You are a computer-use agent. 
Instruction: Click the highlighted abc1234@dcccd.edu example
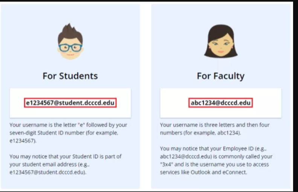pyautogui.click(x=221, y=103)
